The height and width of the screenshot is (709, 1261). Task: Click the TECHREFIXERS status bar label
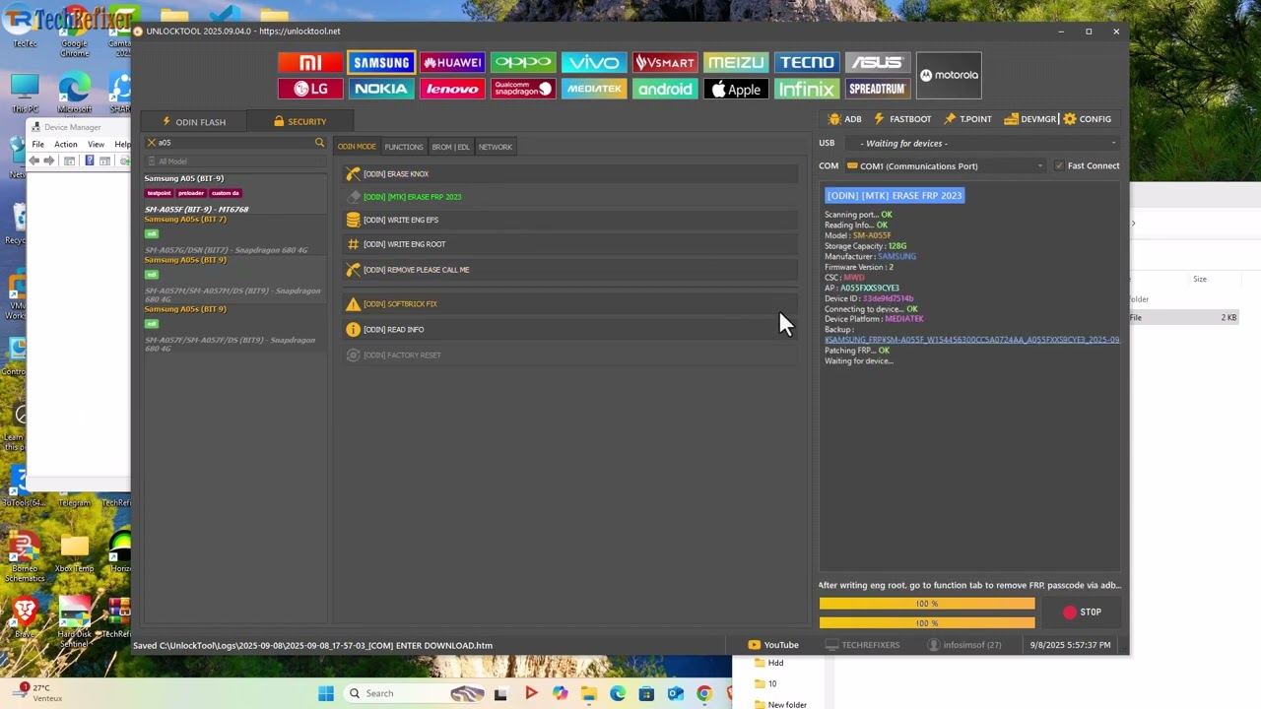coord(863,645)
